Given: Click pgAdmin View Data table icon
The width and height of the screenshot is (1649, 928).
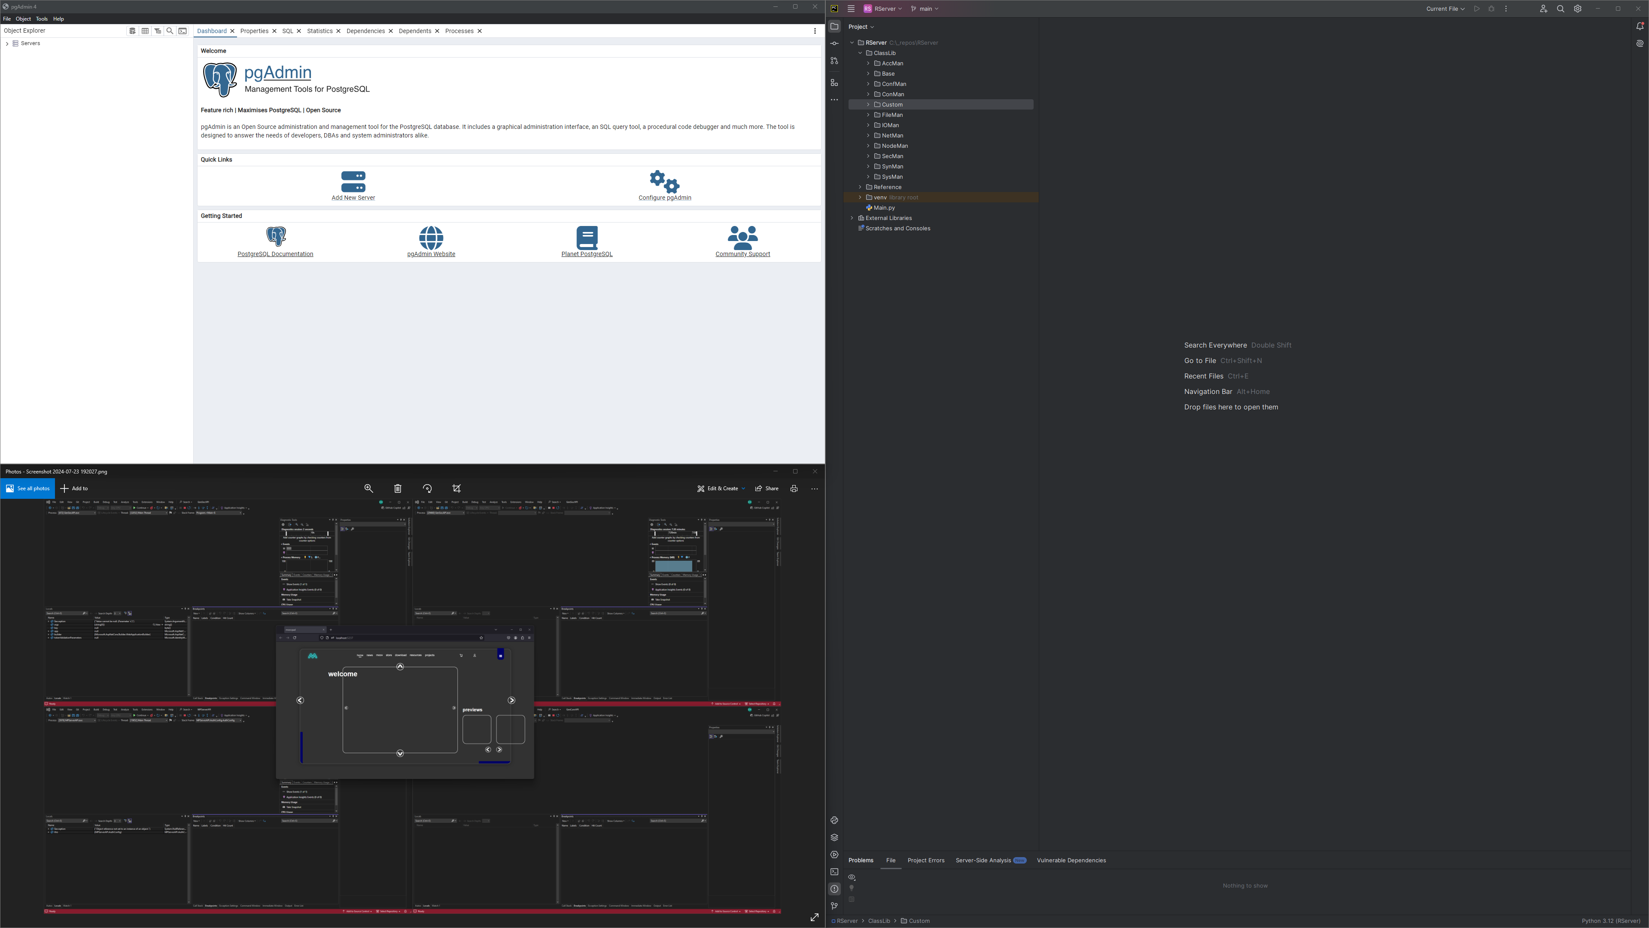Looking at the screenshot, I should click(x=145, y=31).
